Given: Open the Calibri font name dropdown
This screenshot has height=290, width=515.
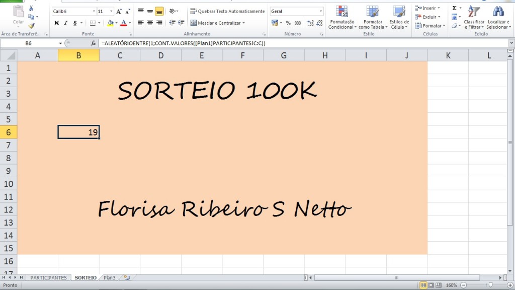Looking at the screenshot, I should coord(94,11).
